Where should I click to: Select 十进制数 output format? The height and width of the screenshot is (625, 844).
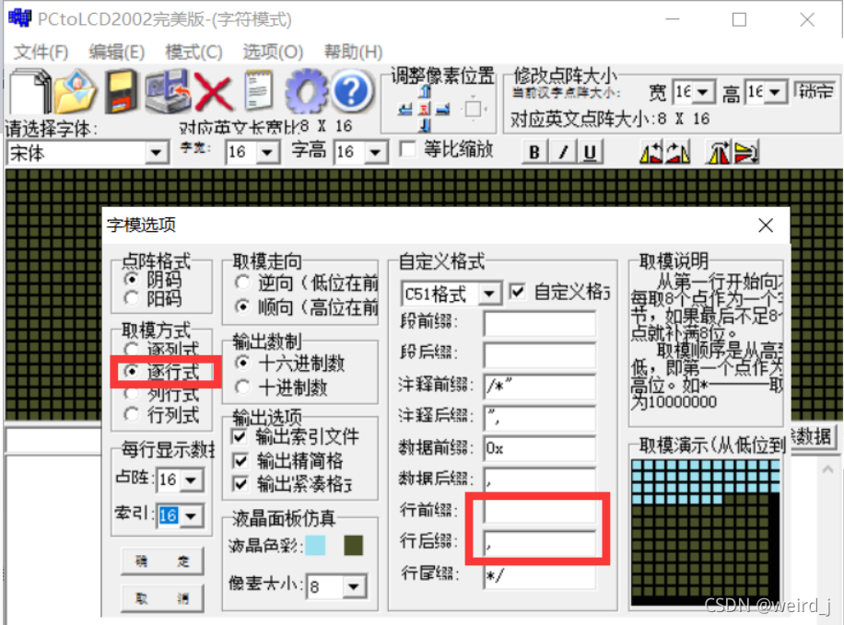click(x=243, y=387)
